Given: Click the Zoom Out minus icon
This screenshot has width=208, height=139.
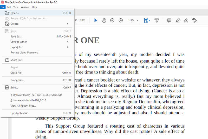Looking at the screenshot, I should point(112,20).
